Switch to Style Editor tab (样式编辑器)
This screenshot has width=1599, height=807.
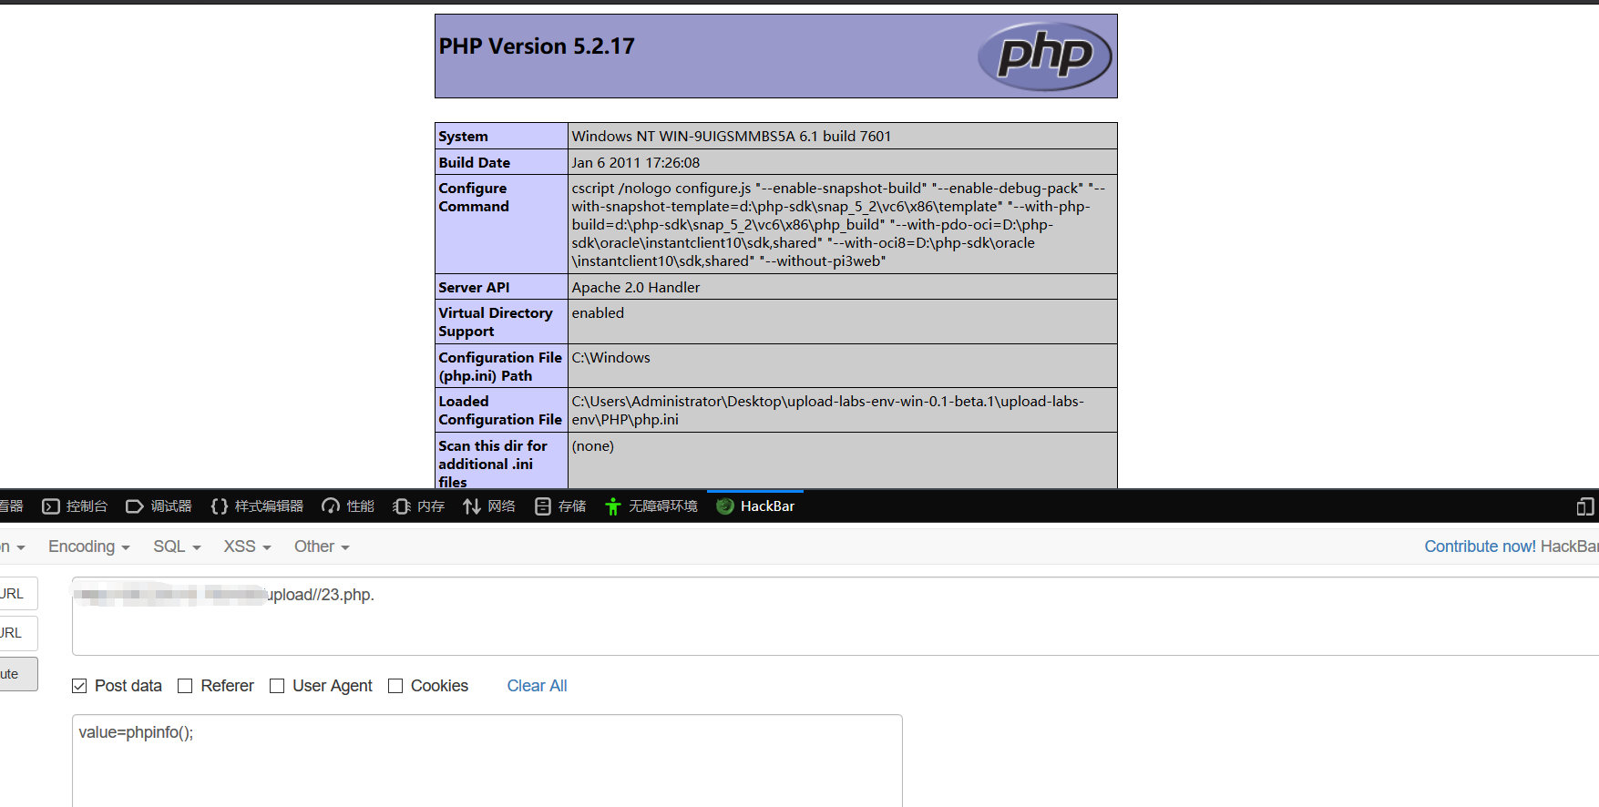coord(257,506)
